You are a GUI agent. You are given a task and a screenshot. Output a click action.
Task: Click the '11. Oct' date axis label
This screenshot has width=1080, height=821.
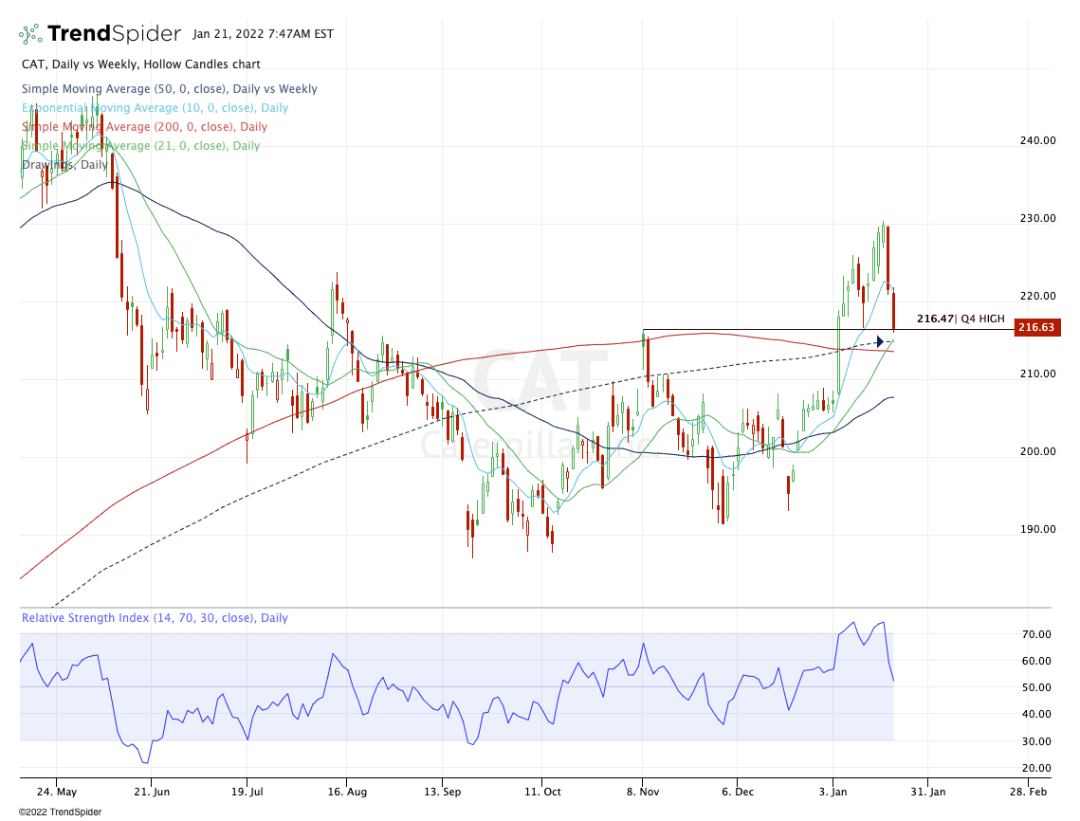(542, 792)
